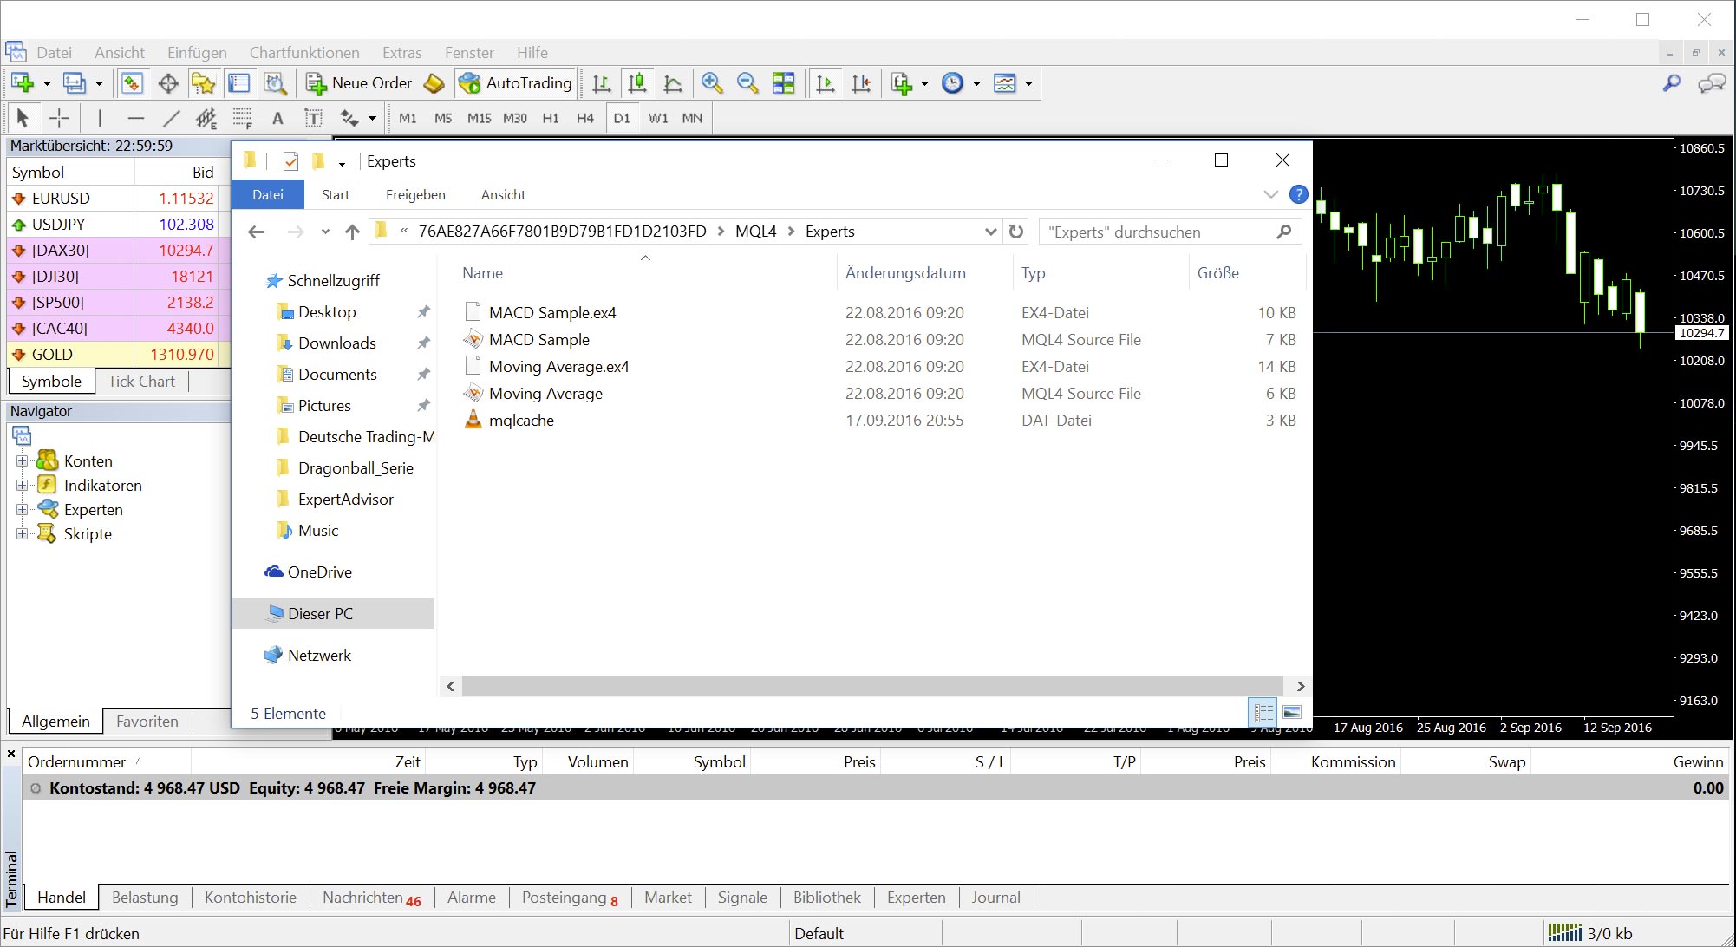The image size is (1736, 947).
Task: Open Explorer help question mark
Action: [x=1298, y=194]
